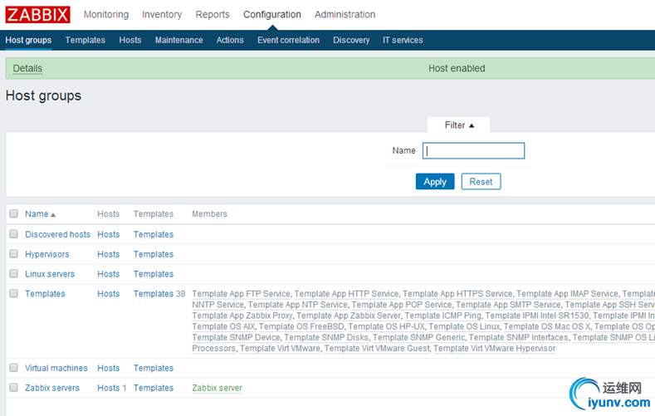
Task: Check the Linux servers row checkbox
Action: click(14, 273)
